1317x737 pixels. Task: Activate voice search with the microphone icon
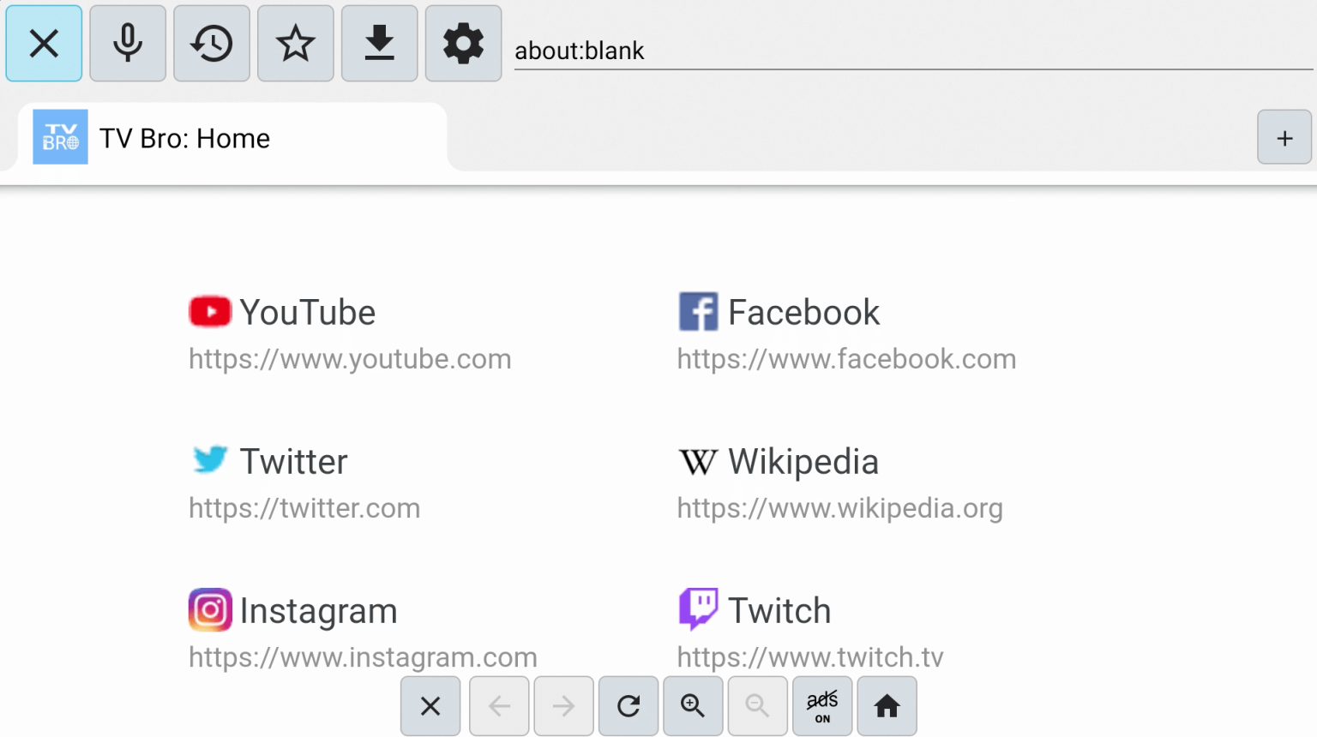tap(127, 44)
